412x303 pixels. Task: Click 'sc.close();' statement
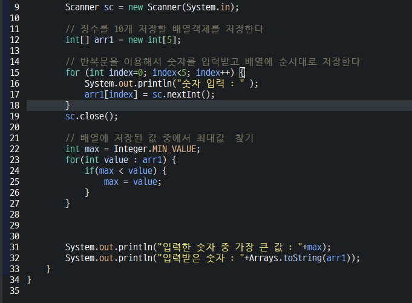click(x=92, y=116)
